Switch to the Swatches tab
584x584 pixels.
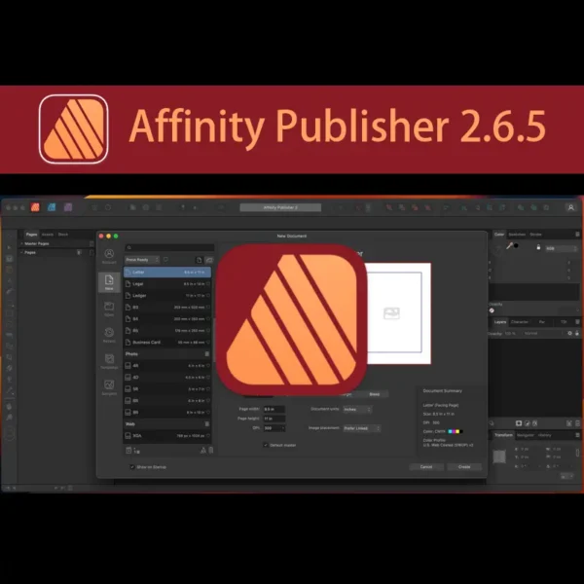[517, 235]
